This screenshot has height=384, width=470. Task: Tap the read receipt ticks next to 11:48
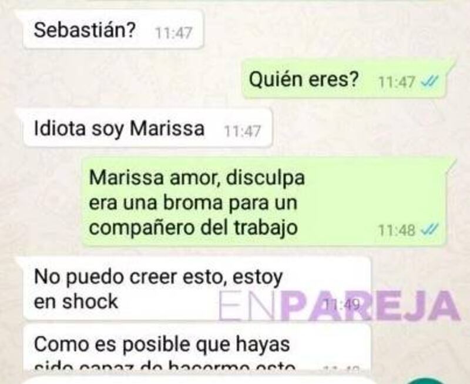(430, 229)
